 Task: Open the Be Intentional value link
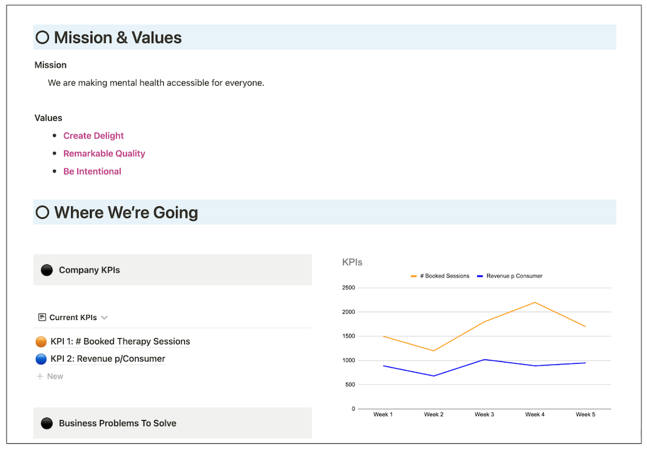[92, 171]
